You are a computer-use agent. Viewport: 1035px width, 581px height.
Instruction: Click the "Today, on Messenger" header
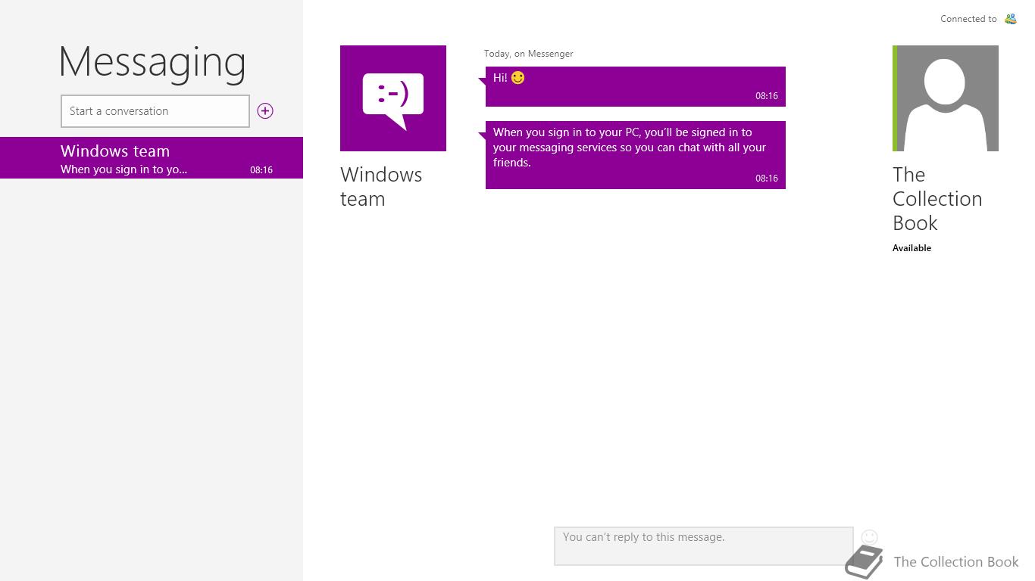click(529, 54)
